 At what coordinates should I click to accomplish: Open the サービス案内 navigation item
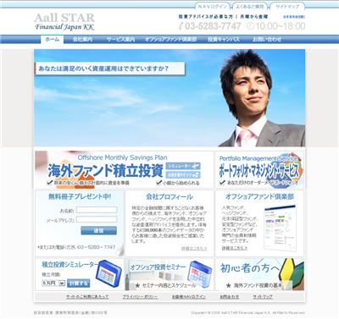(x=120, y=40)
